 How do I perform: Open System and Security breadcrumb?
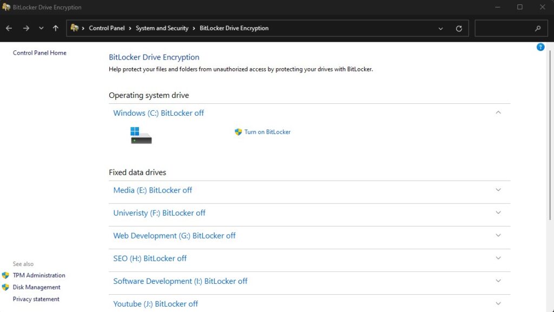[162, 28]
